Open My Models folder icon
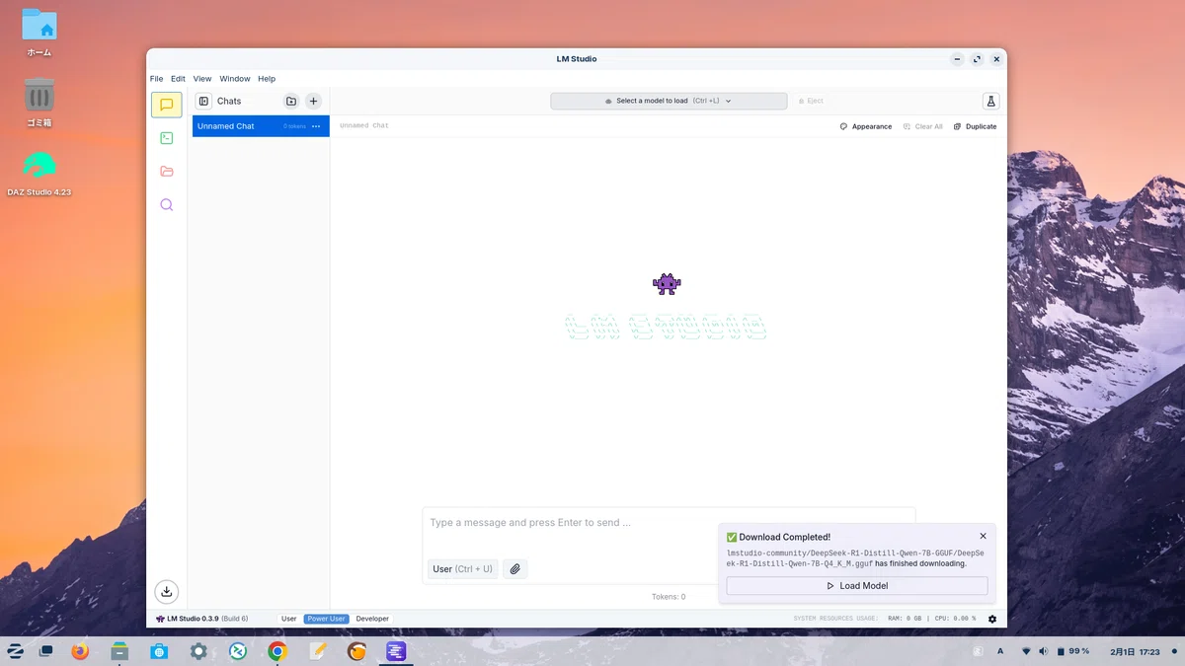The image size is (1185, 666). click(166, 172)
